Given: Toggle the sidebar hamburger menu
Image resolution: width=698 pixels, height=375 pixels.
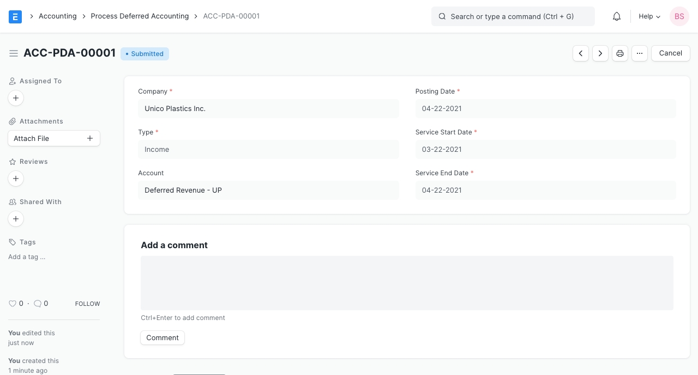Looking at the screenshot, I should point(14,53).
